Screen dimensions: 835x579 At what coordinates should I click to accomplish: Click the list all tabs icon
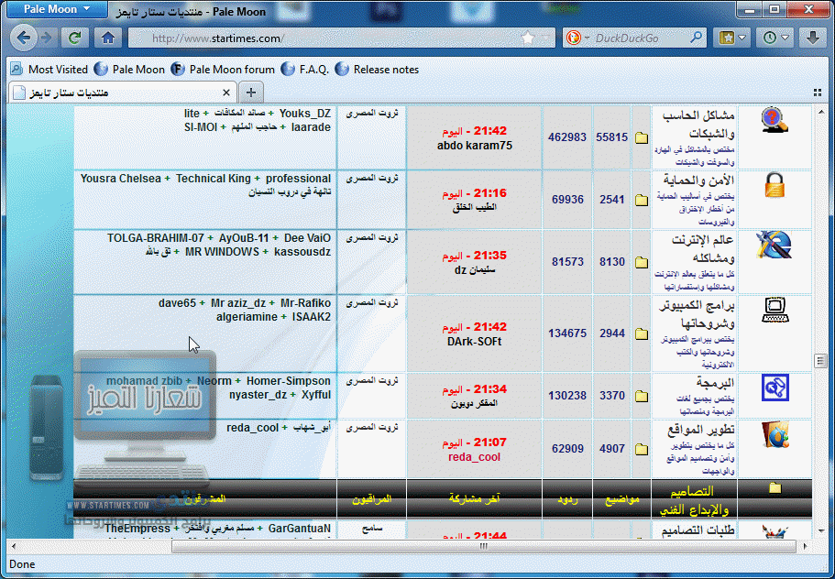pos(818,93)
